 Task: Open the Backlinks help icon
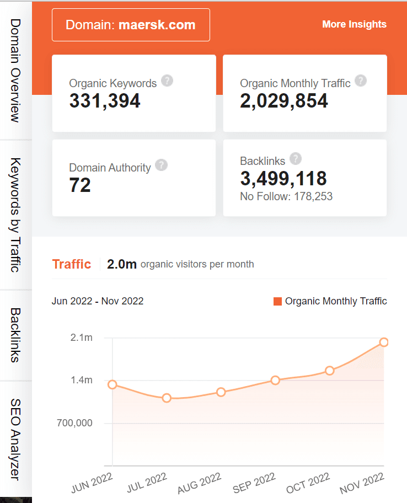tap(296, 159)
